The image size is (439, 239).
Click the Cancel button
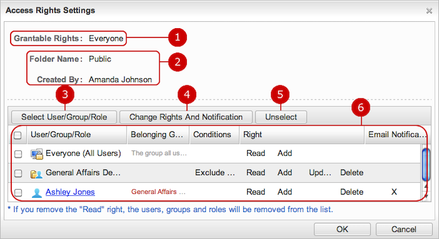point(404,229)
